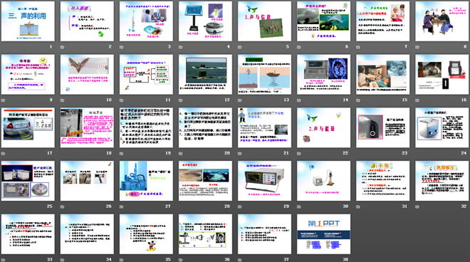Select slide 11 thumbnail with flowchart diagram

146,74
